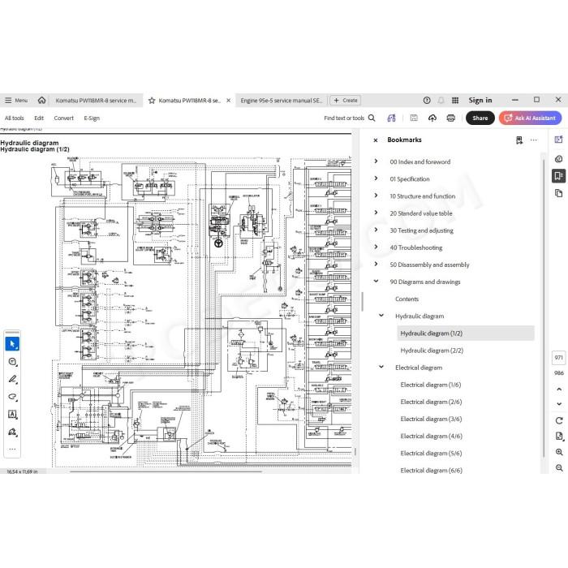This screenshot has height=568, width=568.
Task: Rotate page with the rotate icon
Action: 559,420
